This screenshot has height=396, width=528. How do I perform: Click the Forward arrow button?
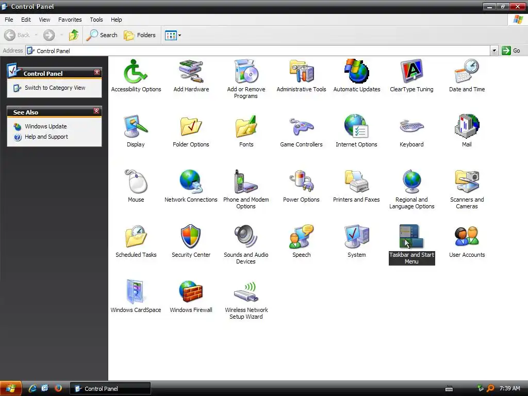point(49,35)
